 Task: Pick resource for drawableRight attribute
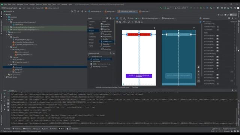[217, 57]
